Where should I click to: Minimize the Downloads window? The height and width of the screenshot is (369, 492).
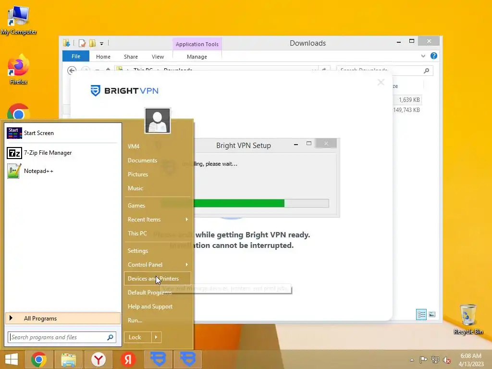click(x=398, y=42)
